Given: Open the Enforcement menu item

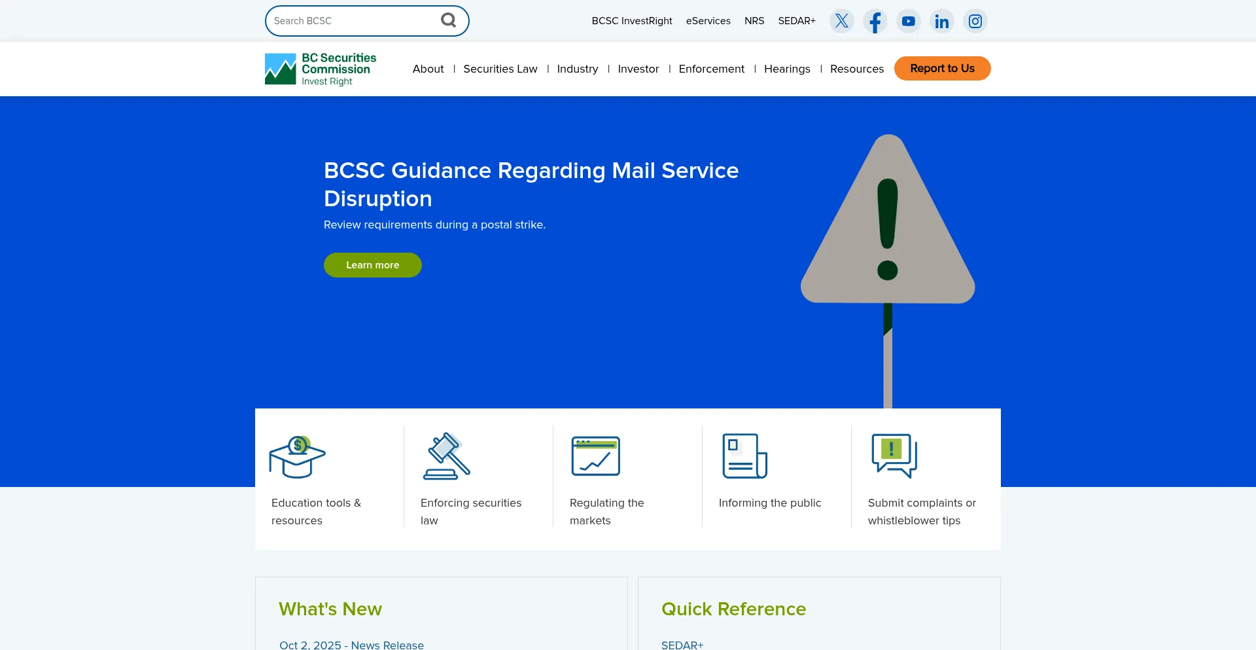Looking at the screenshot, I should (711, 69).
